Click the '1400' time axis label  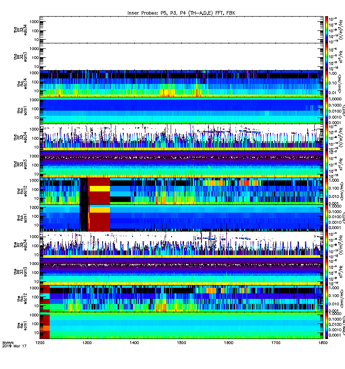tap(134, 343)
